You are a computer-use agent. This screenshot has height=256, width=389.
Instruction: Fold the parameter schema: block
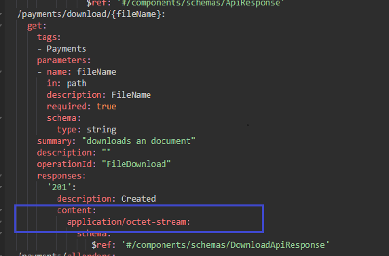pos(1,118)
